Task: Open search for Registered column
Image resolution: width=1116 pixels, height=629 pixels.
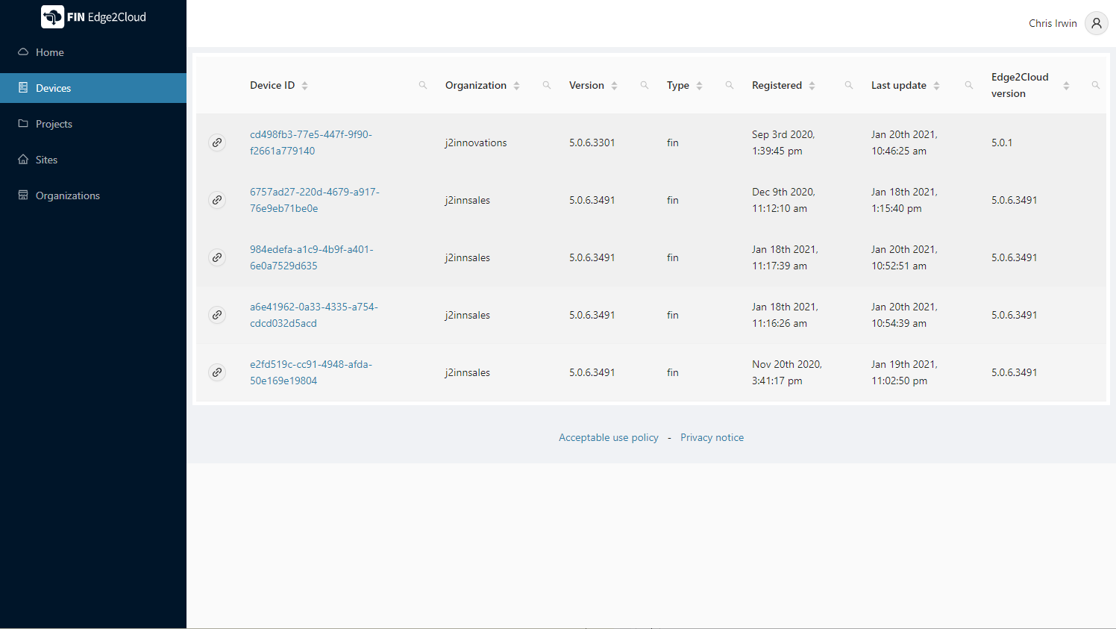Action: (x=849, y=85)
